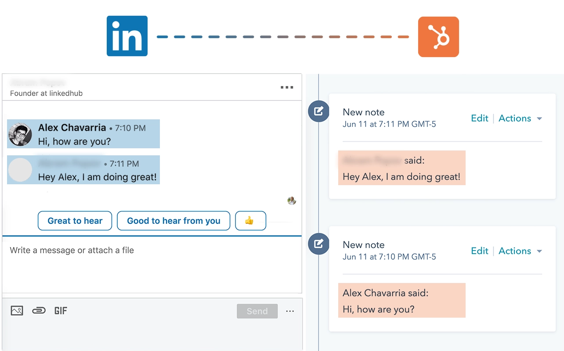The height and width of the screenshot is (351, 564).
Task: Click 'Jun 11 at 7:10 PM GMT-5' timestamp
Action: coord(389,257)
